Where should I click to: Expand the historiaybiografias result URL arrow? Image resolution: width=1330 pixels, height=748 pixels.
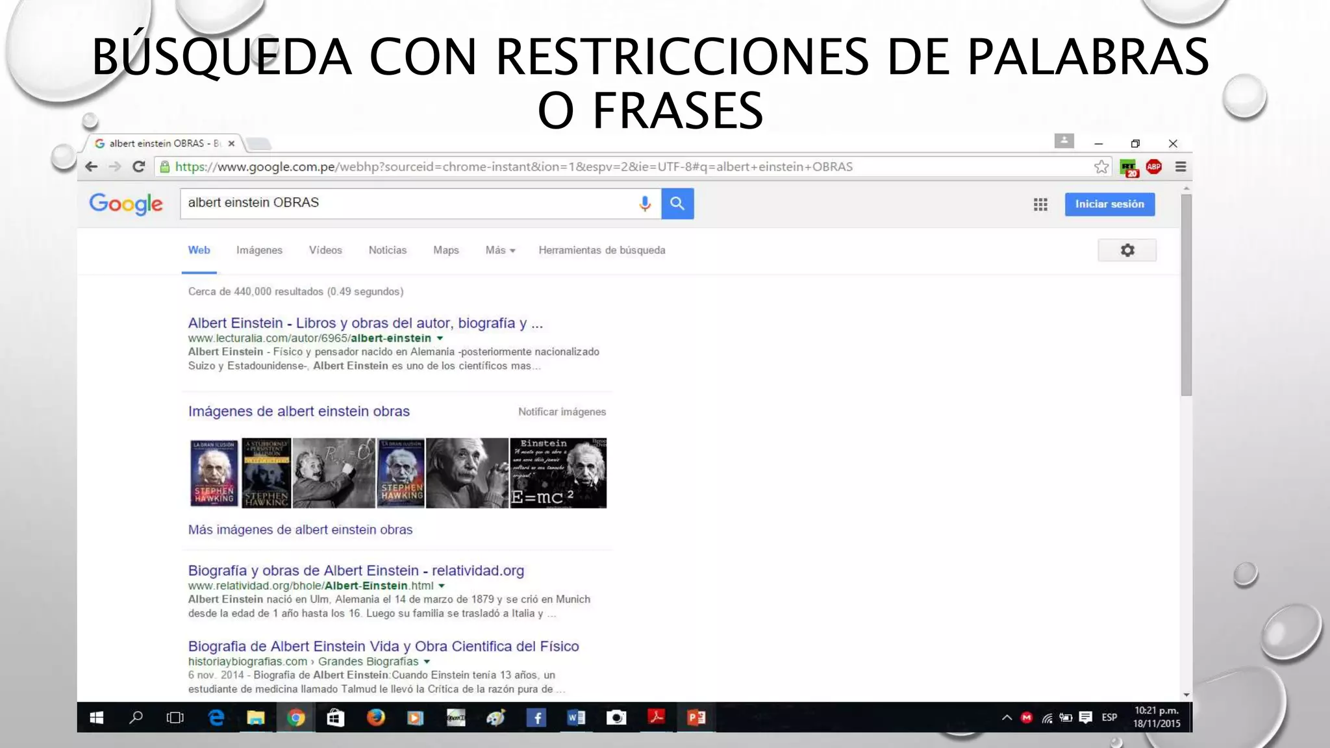pyautogui.click(x=427, y=662)
